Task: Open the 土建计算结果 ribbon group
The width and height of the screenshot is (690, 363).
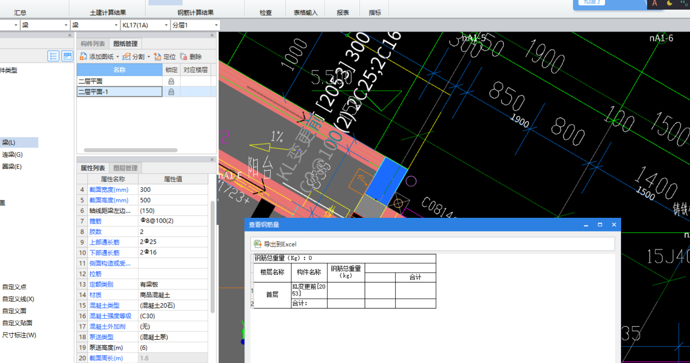Action: point(108,12)
